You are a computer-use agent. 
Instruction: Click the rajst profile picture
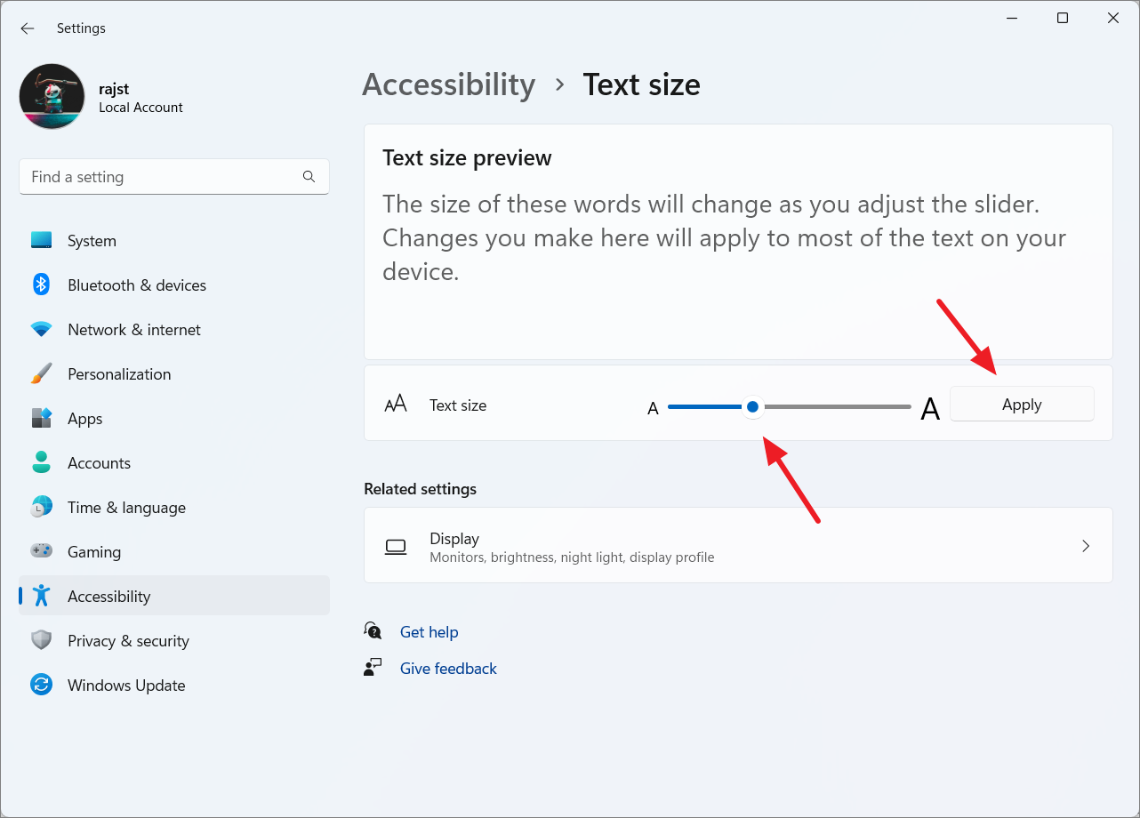point(52,96)
